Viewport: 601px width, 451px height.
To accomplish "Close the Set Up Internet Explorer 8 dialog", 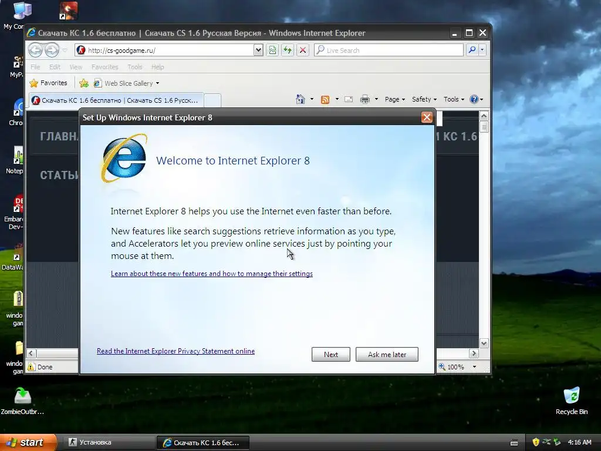I will pyautogui.click(x=427, y=117).
